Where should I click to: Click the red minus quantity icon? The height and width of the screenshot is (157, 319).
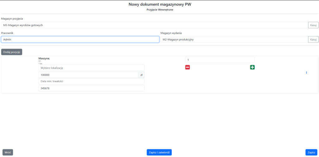[188, 67]
